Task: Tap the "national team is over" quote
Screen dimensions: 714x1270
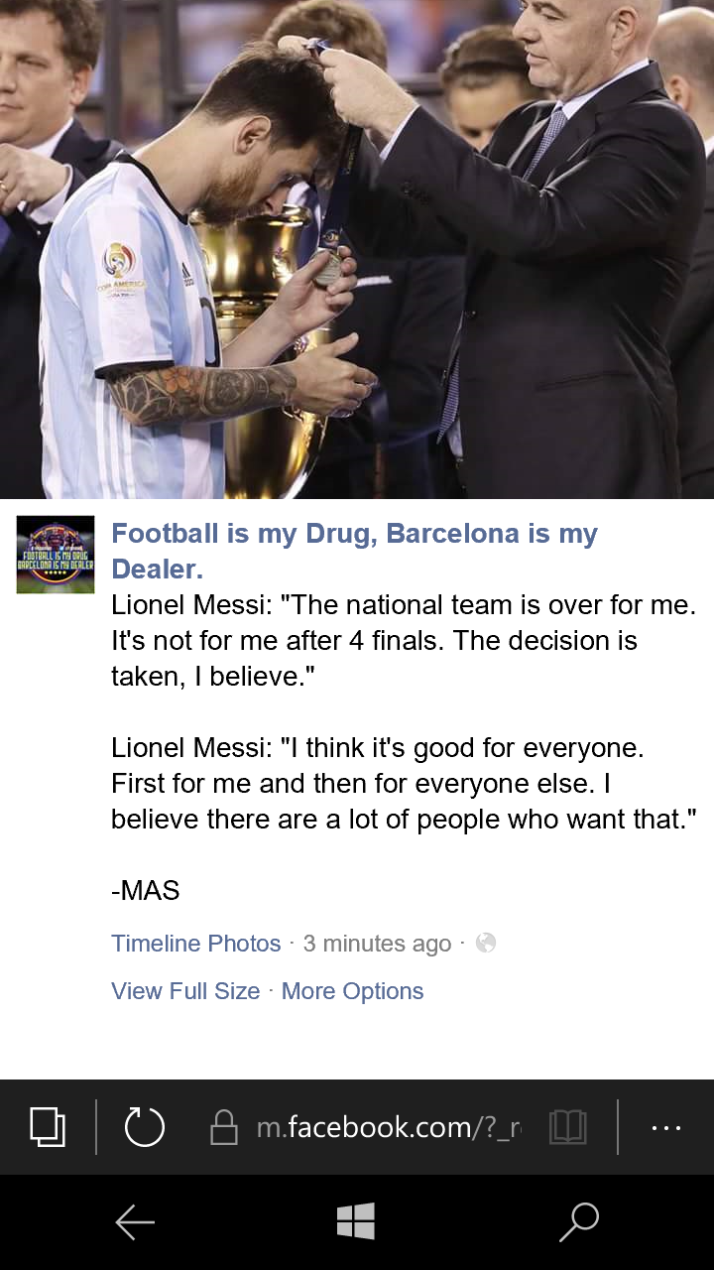Action: tap(397, 640)
